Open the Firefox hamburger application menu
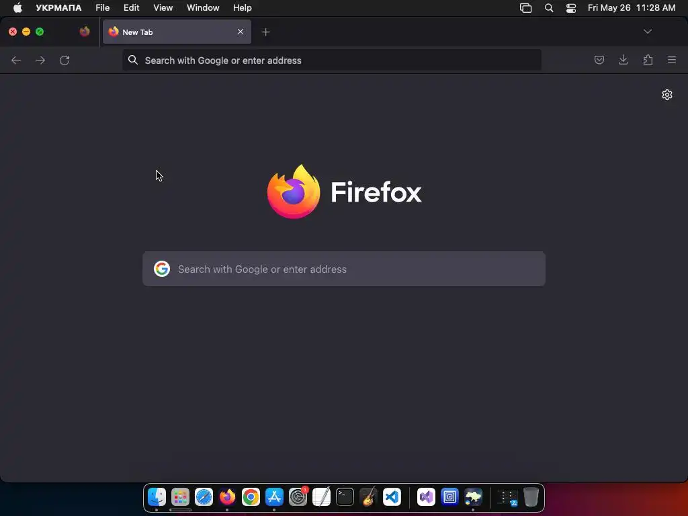The height and width of the screenshot is (516, 688). click(672, 60)
